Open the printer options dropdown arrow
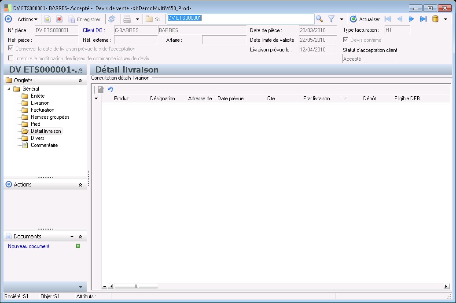This screenshot has width=456, height=303. [x=137, y=19]
